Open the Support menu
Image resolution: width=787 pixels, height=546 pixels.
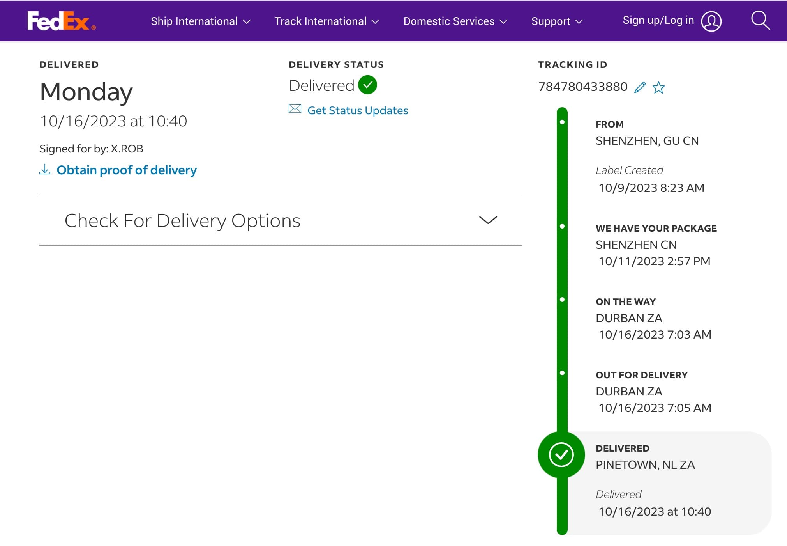pos(557,21)
